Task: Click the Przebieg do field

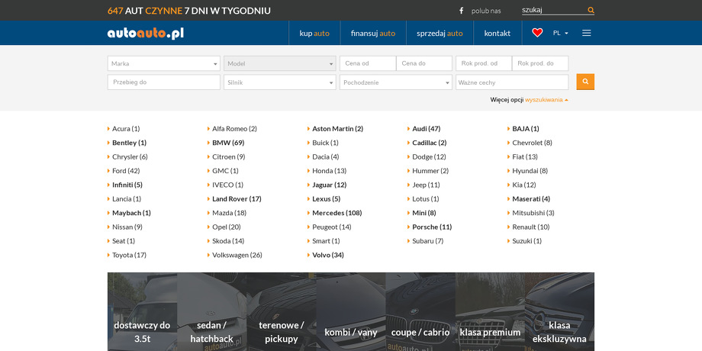Action: pos(164,82)
